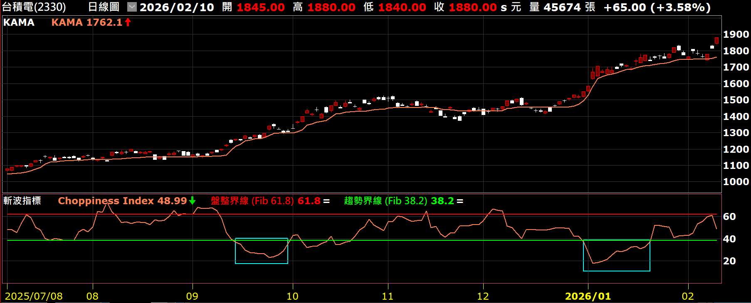Click the 2026/02/10 date field
Screen dimensions: 751x303
pyautogui.click(x=177, y=7)
